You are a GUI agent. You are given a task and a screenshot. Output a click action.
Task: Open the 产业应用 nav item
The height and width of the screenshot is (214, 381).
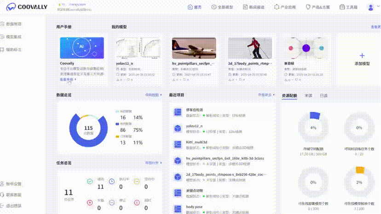point(285,7)
